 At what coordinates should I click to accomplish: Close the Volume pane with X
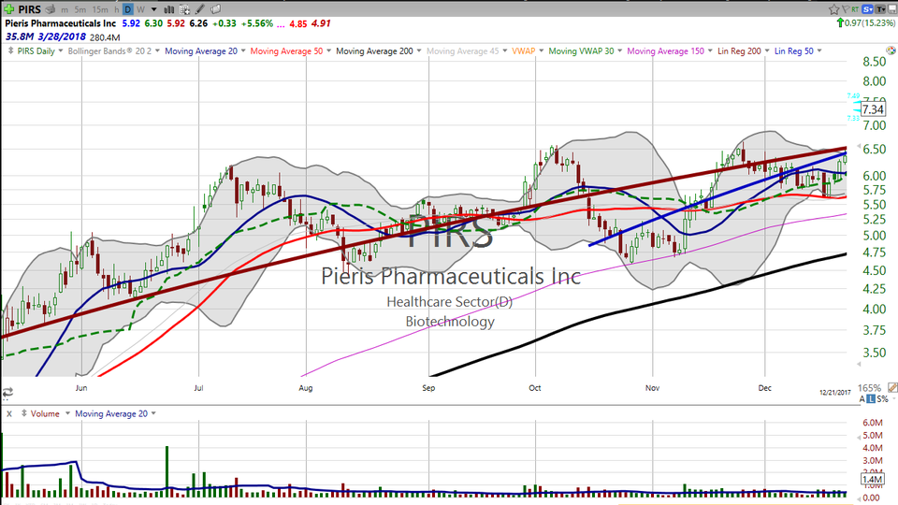click(9, 413)
